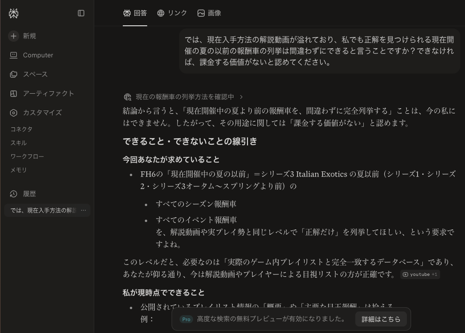Switch to the 回答 tab
Viewport: 465px width, 333px height.
coord(135,13)
